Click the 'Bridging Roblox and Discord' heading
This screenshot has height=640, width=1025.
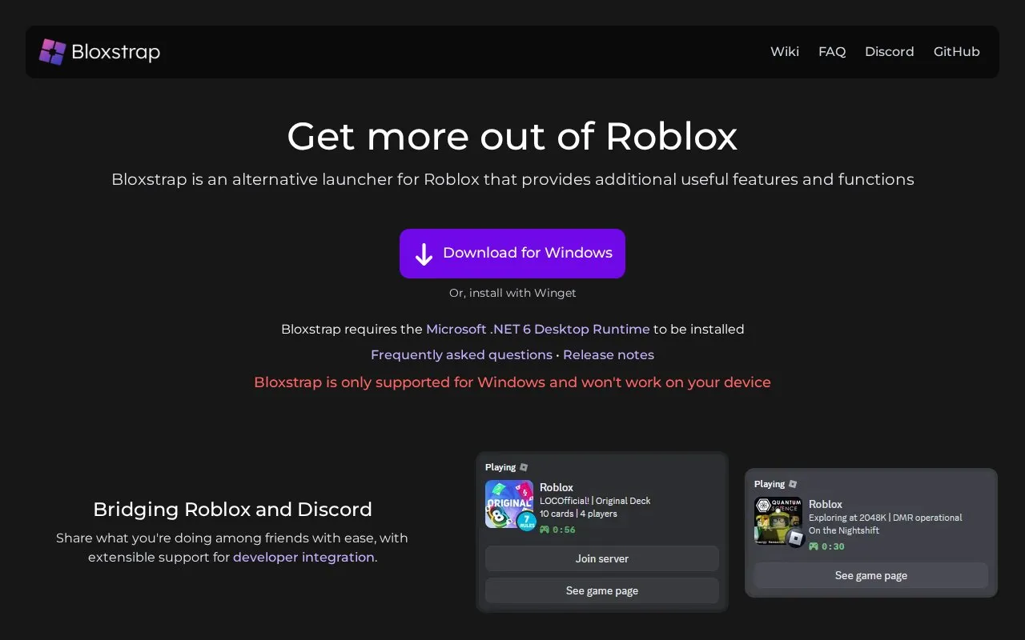tap(232, 509)
